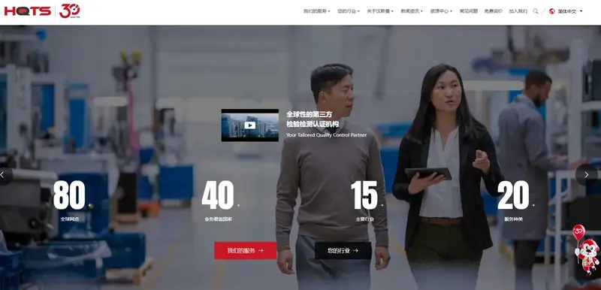Click the black 您的行业 button
The width and height of the screenshot is (601, 290).
point(343,250)
